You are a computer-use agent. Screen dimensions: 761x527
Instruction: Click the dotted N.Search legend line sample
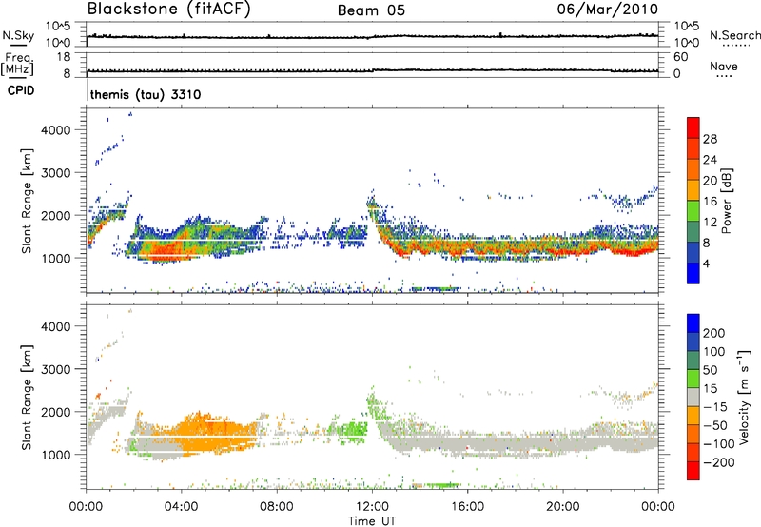click(x=735, y=45)
